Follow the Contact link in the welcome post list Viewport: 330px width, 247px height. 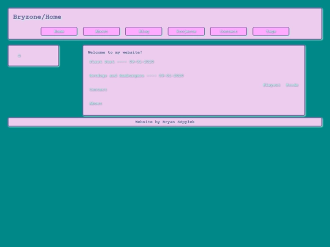(x=98, y=90)
